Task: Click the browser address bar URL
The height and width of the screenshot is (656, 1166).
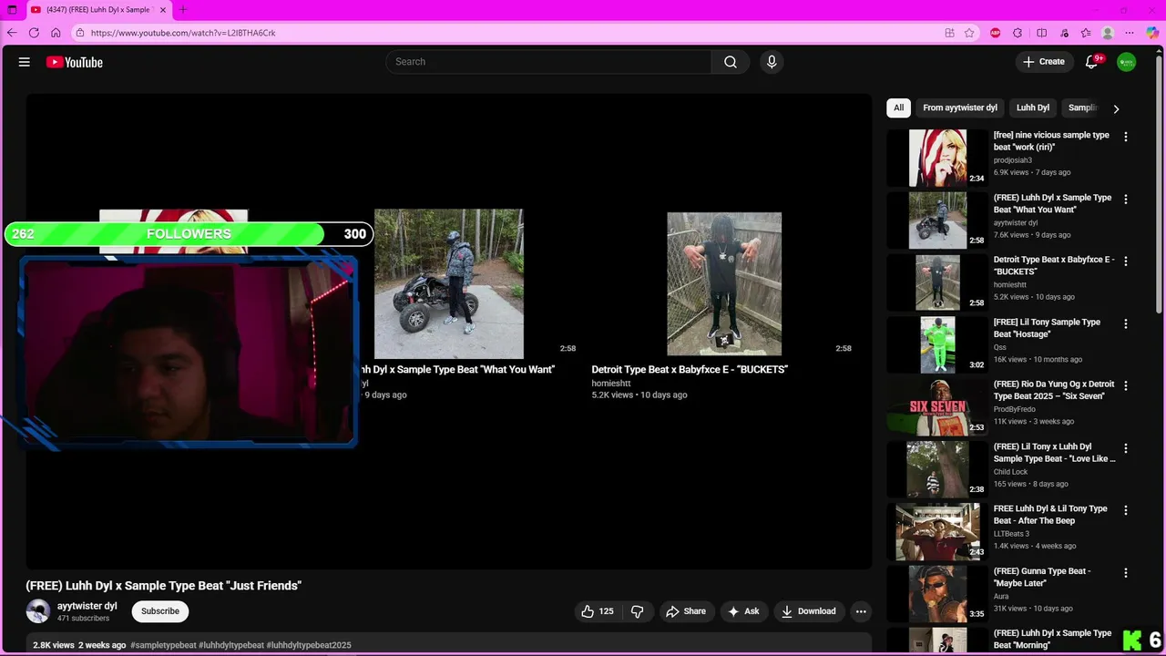Action: click(183, 33)
